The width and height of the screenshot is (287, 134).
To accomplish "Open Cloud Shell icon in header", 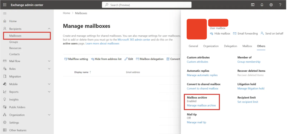I will coord(253,5).
